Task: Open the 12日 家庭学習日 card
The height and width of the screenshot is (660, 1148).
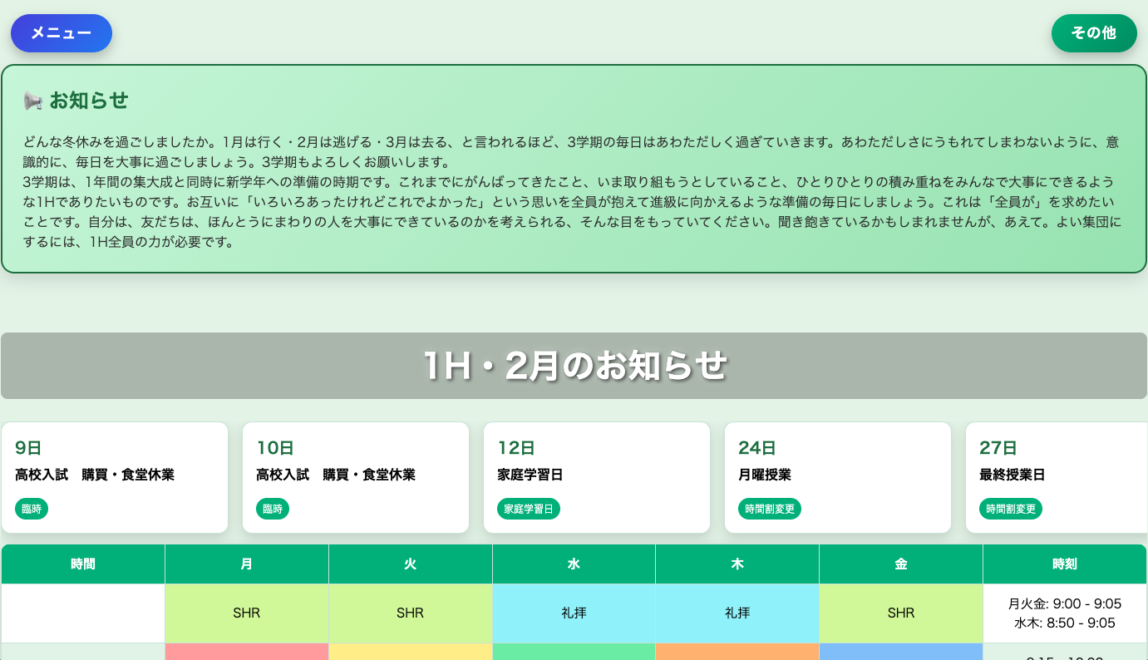Action: (596, 477)
